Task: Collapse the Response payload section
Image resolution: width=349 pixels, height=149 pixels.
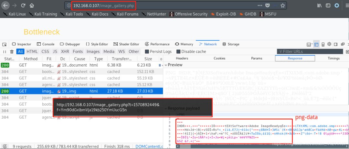Action: pyautogui.click(x=166, y=109)
